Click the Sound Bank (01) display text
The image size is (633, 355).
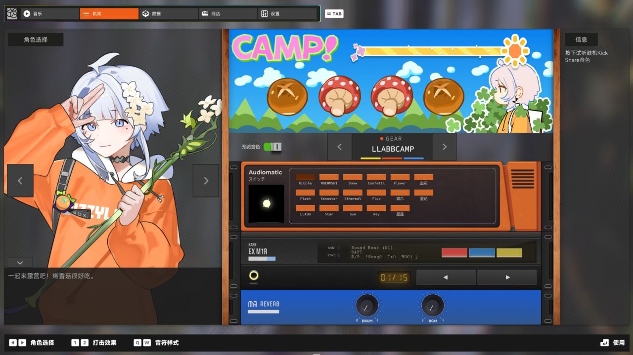[372, 248]
